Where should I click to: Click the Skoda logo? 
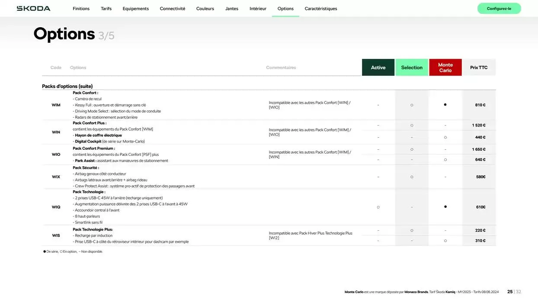pos(33,8)
